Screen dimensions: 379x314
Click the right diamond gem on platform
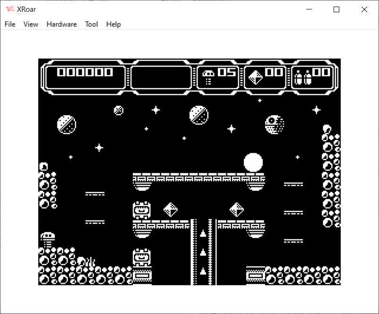tap(236, 209)
